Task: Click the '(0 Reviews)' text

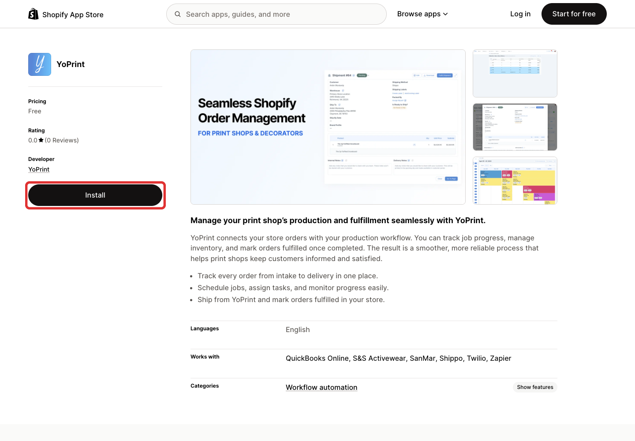Action: click(62, 140)
